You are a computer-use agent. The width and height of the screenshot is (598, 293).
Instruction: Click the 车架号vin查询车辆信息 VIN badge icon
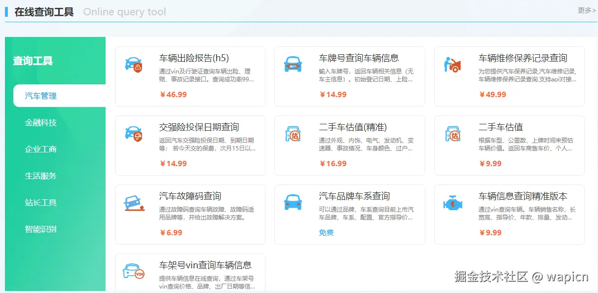133,272
